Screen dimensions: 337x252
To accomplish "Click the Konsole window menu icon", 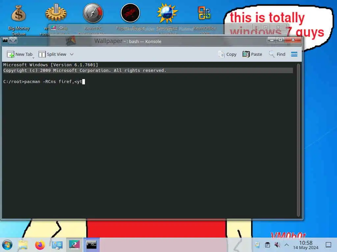I will 5,40.
